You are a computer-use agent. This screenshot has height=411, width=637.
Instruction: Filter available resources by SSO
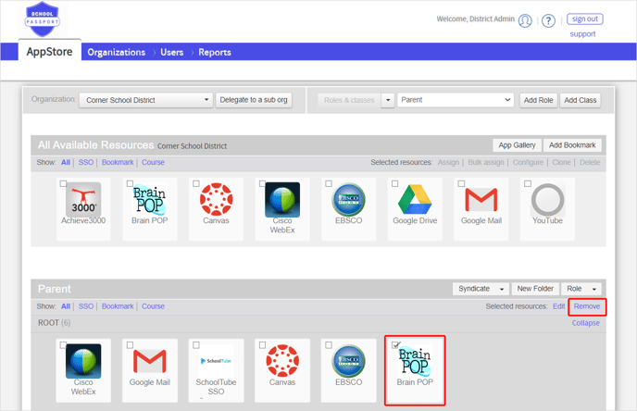pos(86,162)
